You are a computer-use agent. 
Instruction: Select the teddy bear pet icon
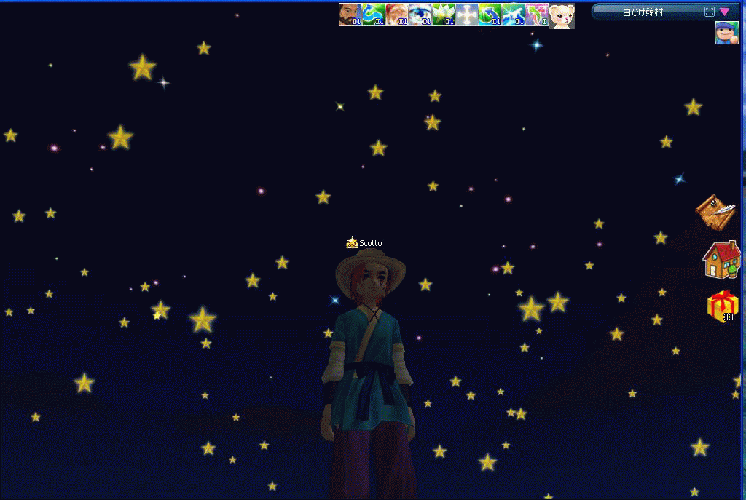tap(561, 15)
